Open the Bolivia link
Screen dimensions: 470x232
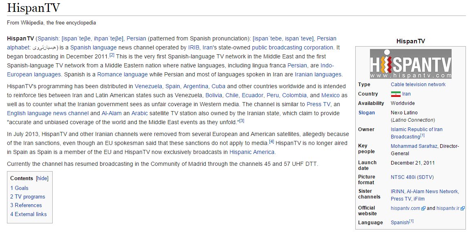[214, 96]
